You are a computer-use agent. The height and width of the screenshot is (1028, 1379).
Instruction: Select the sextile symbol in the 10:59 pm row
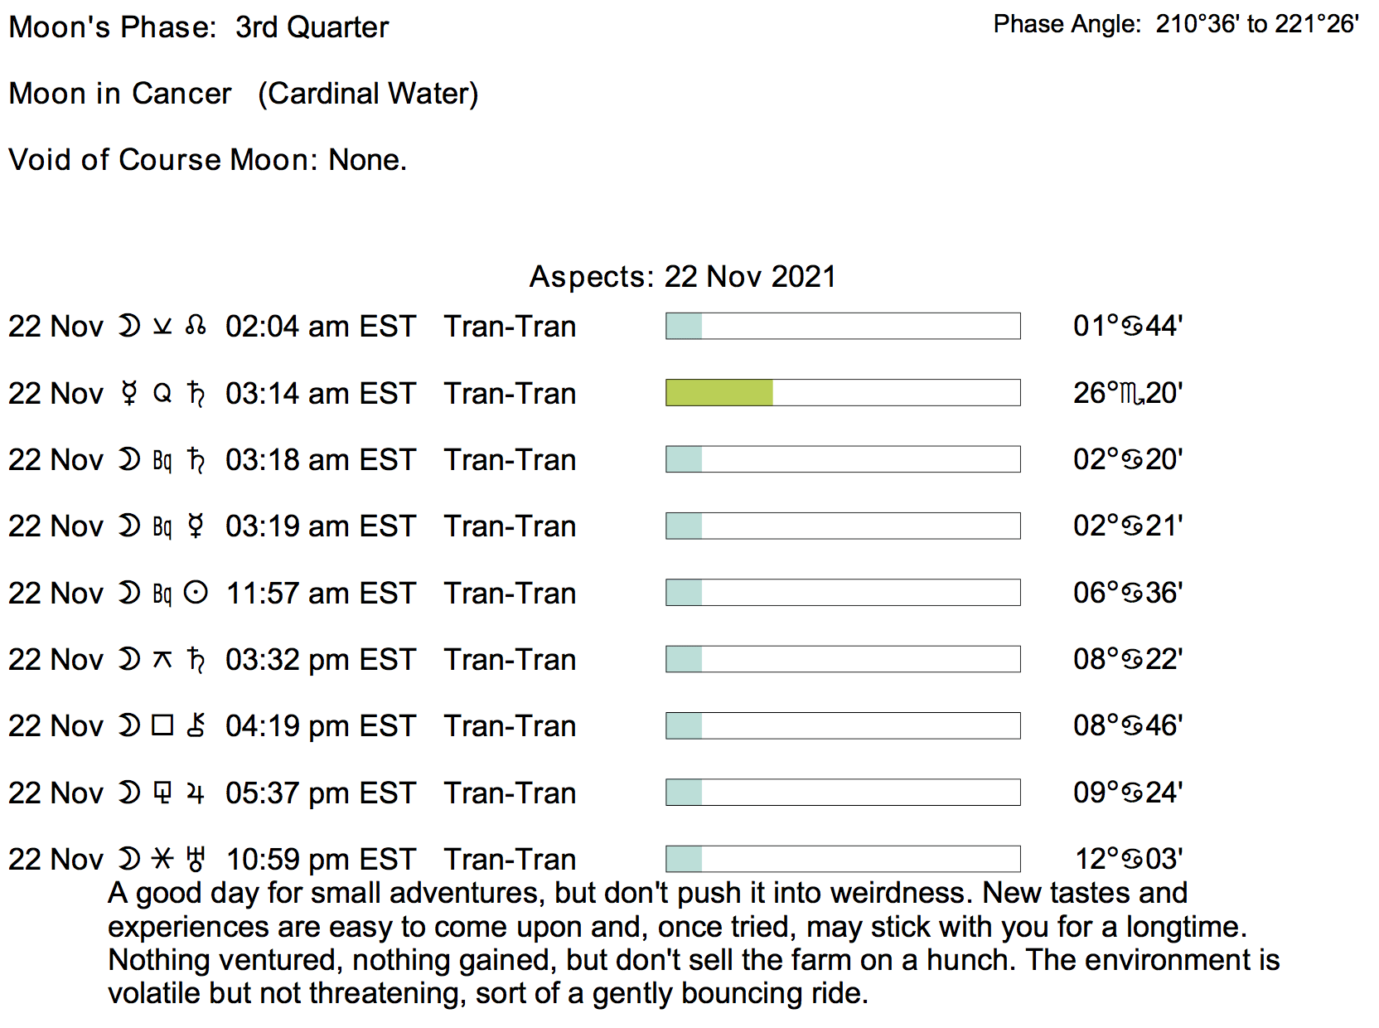[x=162, y=859]
